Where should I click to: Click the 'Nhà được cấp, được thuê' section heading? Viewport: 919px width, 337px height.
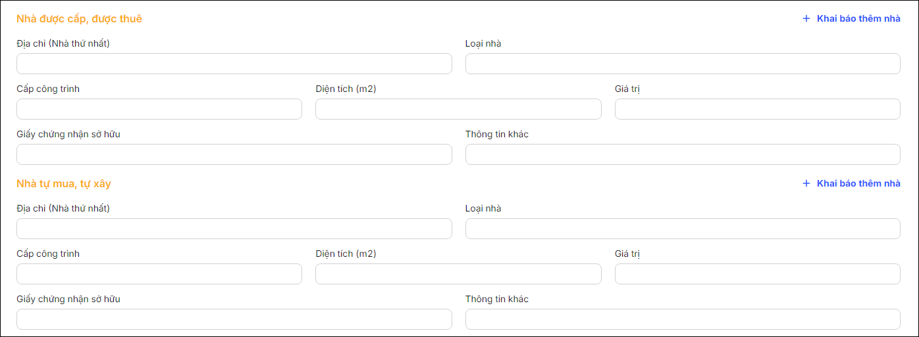click(x=79, y=18)
